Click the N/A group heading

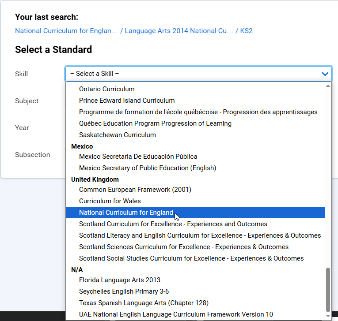77,270
